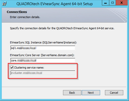Click the horizontal separator line above the buttons
This screenshot has height=101, width=129.
pos(64,87)
